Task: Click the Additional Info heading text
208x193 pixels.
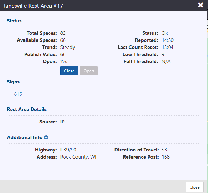Action: (25, 137)
